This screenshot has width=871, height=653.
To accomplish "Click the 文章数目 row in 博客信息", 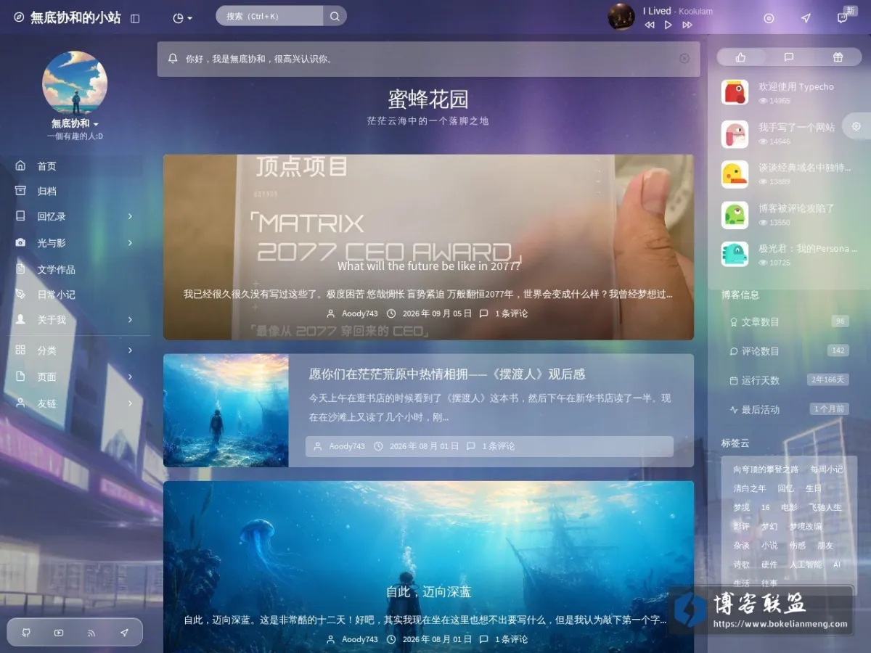I will pyautogui.click(x=789, y=321).
